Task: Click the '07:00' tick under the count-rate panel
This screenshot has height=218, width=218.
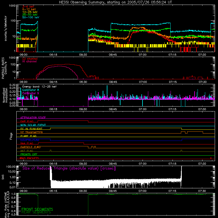Action: click(143, 55)
